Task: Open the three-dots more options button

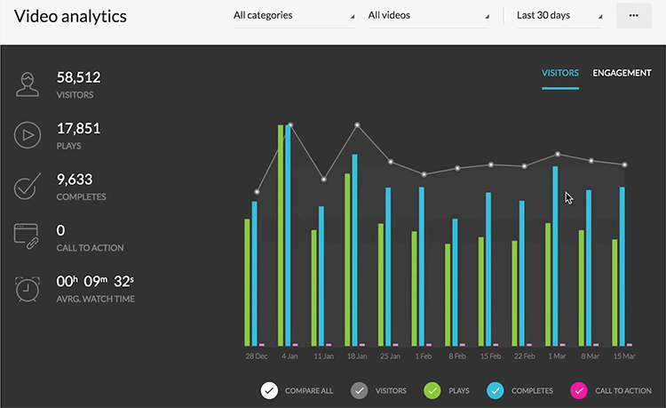Action: pos(634,16)
